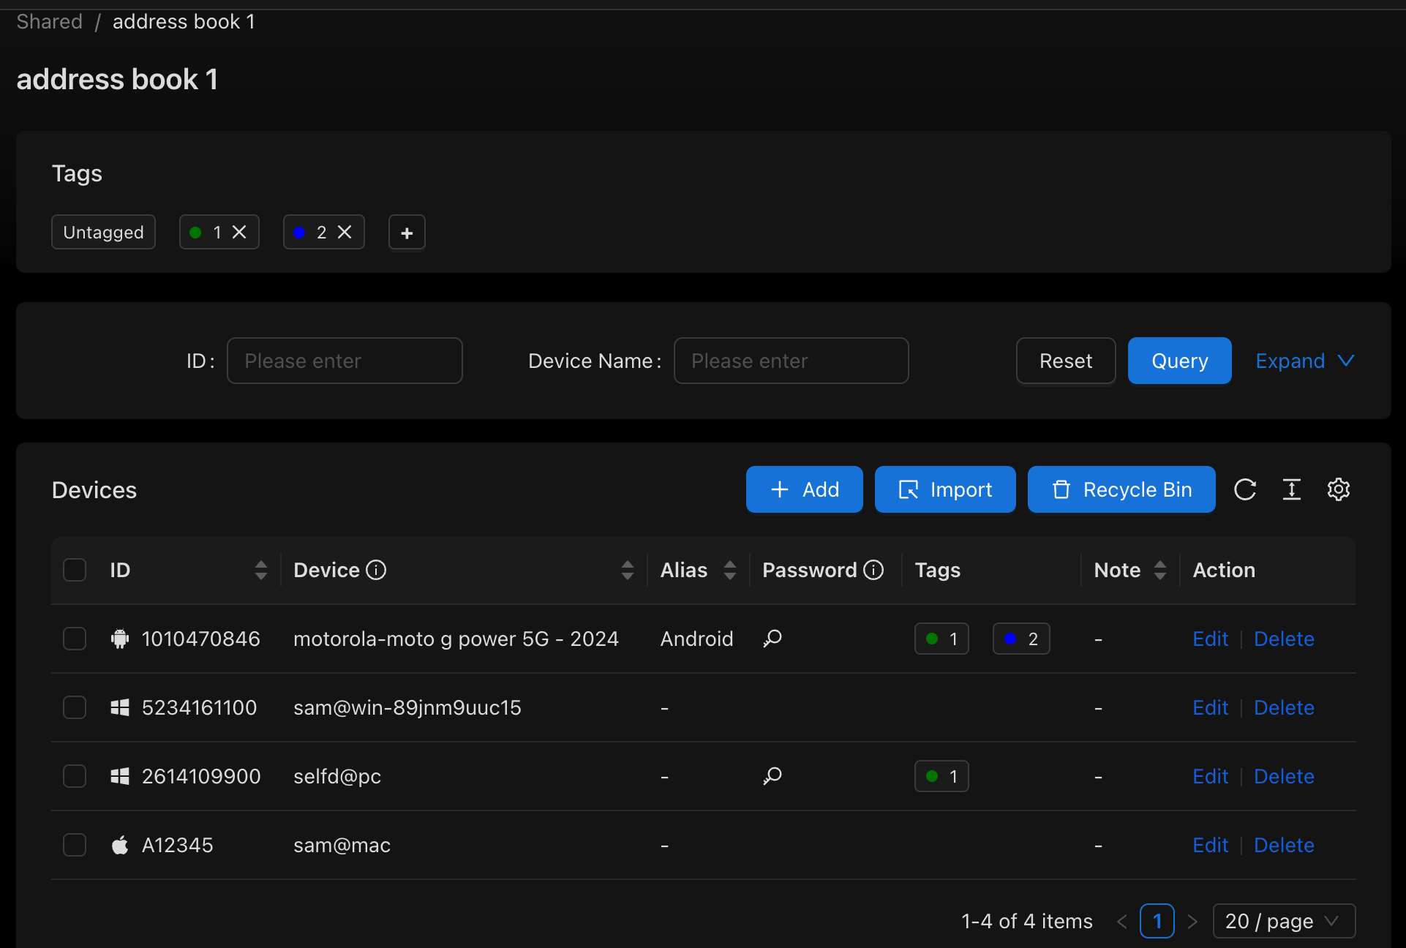Sort by Note column arrows
Image resolution: width=1406 pixels, height=948 pixels.
(x=1160, y=570)
